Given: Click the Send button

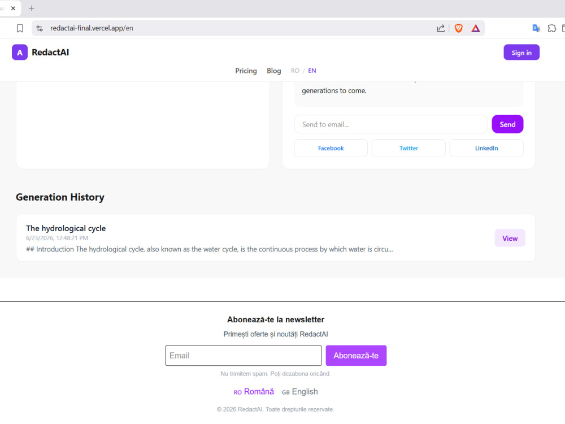Looking at the screenshot, I should pyautogui.click(x=507, y=124).
